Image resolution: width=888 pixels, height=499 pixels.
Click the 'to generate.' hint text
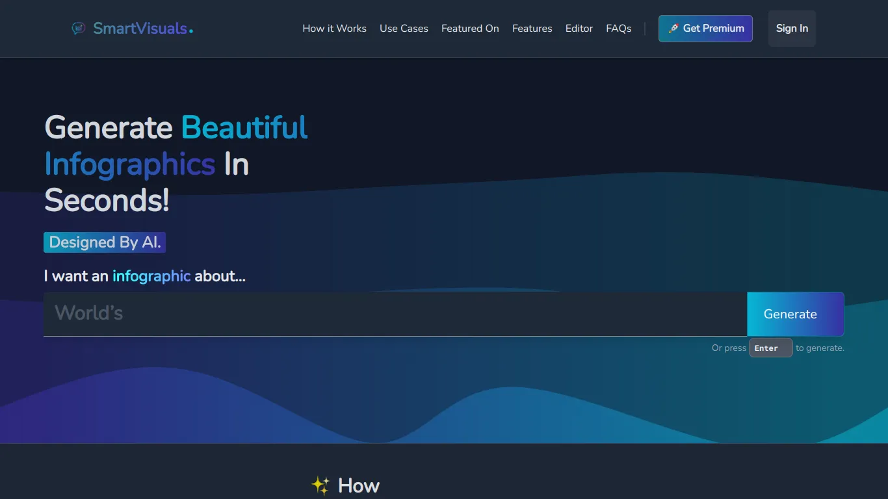tap(820, 348)
